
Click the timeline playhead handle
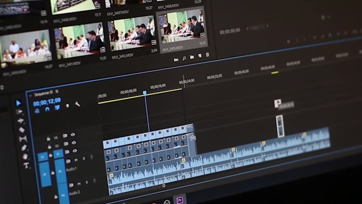tap(144, 93)
